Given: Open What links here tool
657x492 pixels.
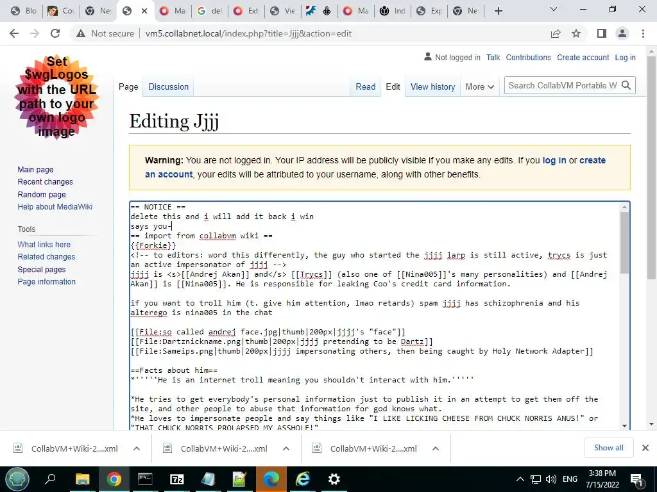Looking at the screenshot, I should tap(44, 244).
